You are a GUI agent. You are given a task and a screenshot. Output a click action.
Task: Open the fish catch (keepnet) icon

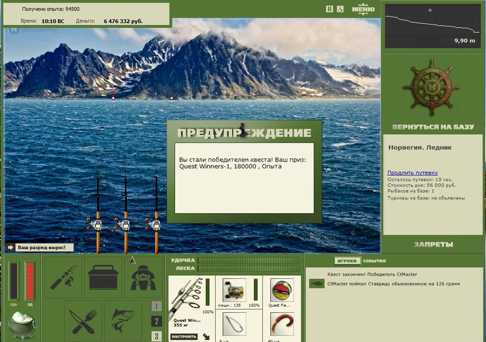click(123, 321)
